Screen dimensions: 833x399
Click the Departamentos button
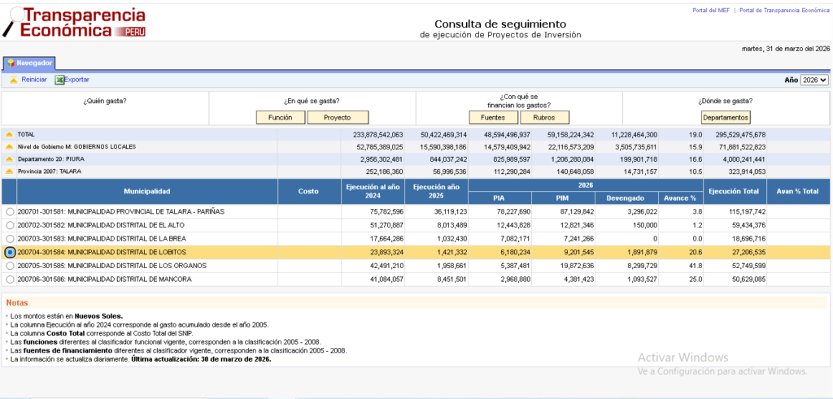(x=725, y=118)
